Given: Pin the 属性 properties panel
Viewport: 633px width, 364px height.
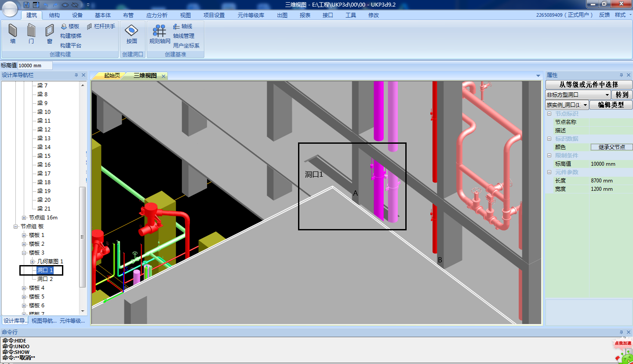Looking at the screenshot, I should tap(621, 75).
